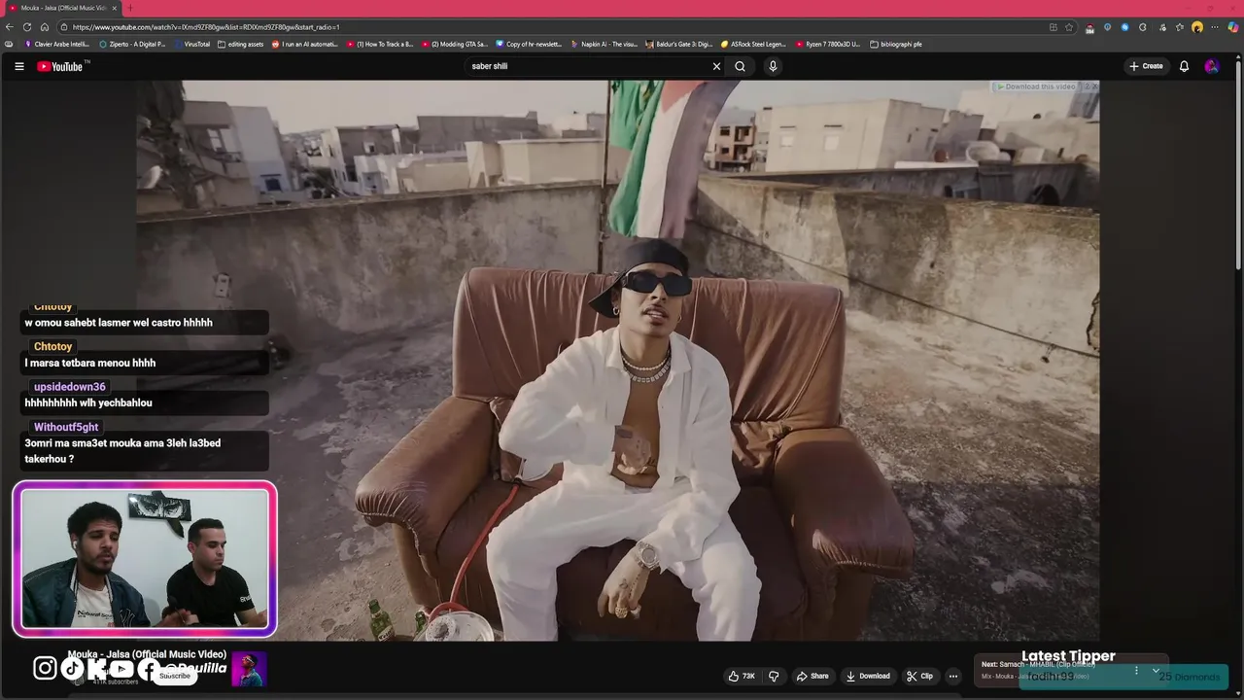Expand the playlist panel chevron

pyautogui.click(x=1156, y=670)
